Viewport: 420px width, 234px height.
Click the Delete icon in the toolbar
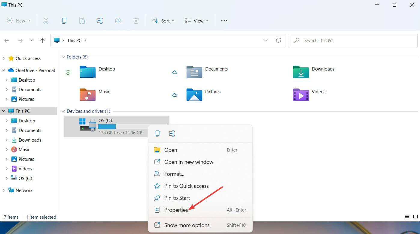click(136, 20)
